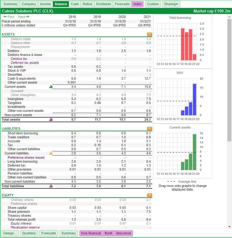
Task: Open the help icon beside EQUITY heading
Action: tap(149, 195)
